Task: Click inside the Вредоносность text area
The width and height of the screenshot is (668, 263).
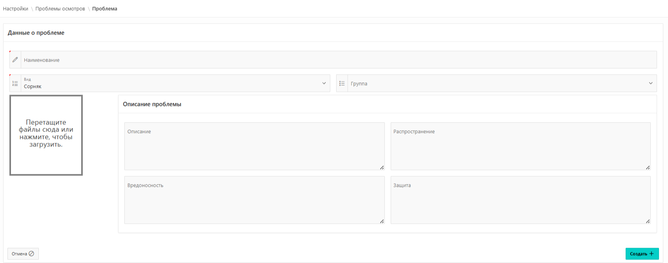Action: [254, 200]
